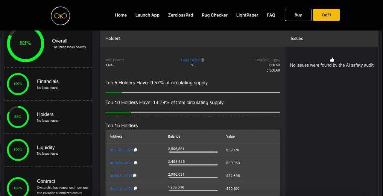Click the 'Top 15 Holders' heading
Screen dimensions: 383x196
(x=121, y=126)
